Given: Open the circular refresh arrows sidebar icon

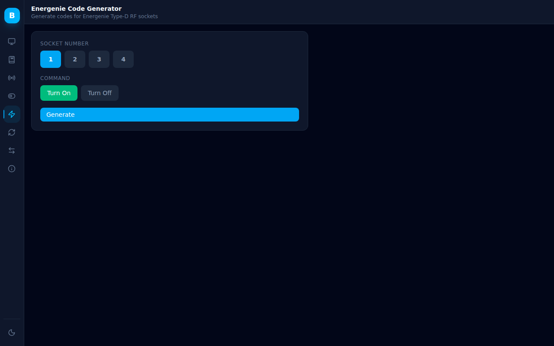Looking at the screenshot, I should (12, 132).
